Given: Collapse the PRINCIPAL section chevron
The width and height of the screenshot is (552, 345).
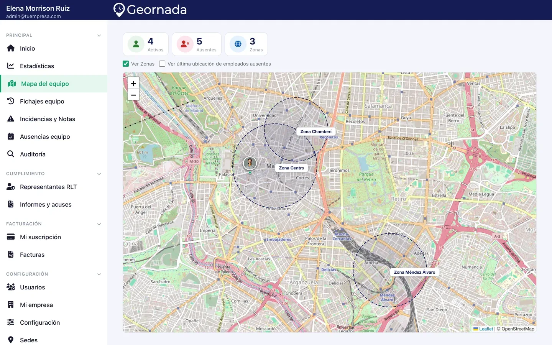Looking at the screenshot, I should tap(99, 36).
